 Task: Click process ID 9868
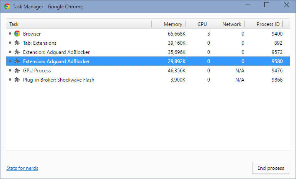(277, 80)
